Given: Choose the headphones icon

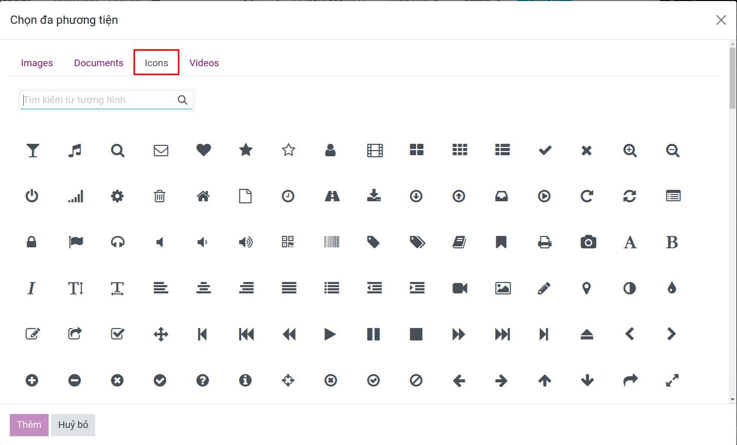Looking at the screenshot, I should click(117, 242).
